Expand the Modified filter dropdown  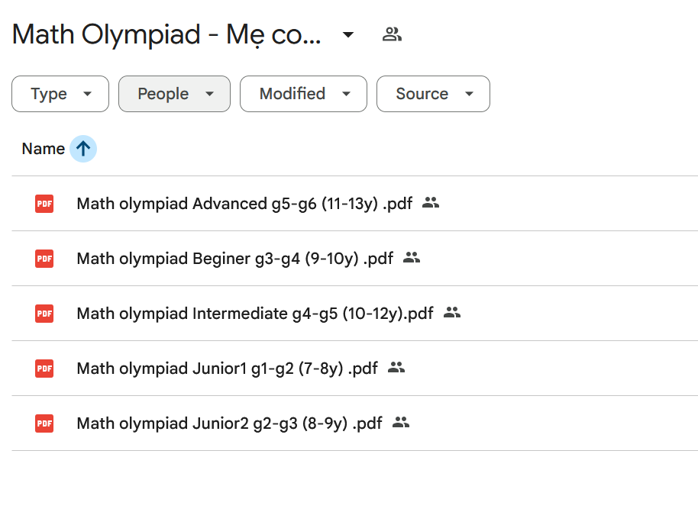pyautogui.click(x=303, y=94)
